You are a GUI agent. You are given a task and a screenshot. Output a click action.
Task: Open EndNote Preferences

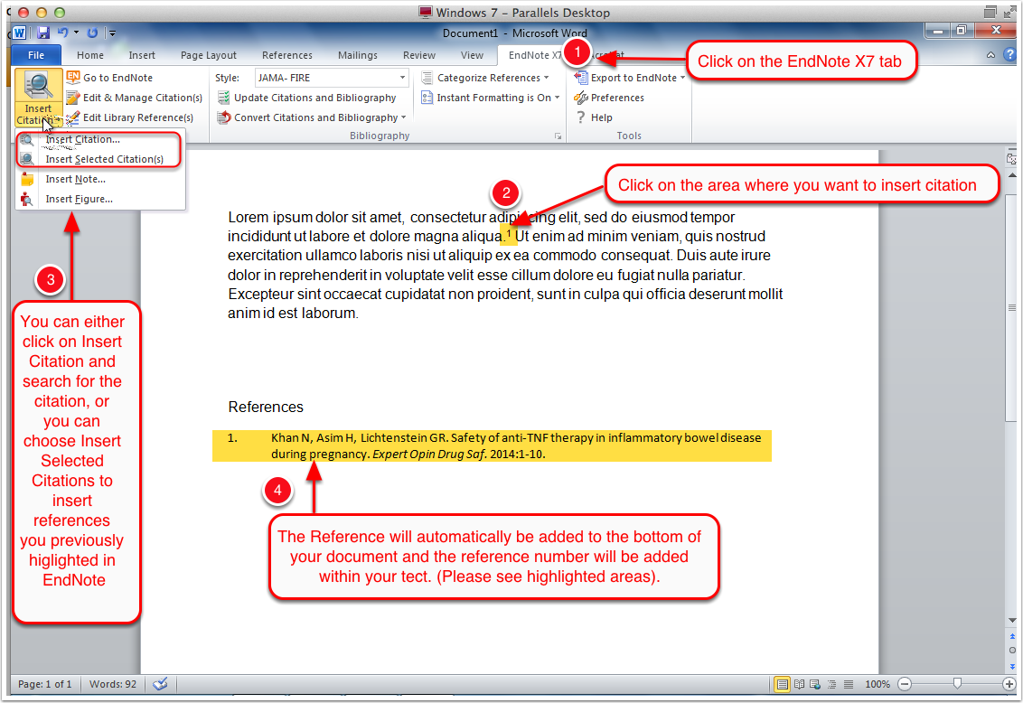coord(617,98)
